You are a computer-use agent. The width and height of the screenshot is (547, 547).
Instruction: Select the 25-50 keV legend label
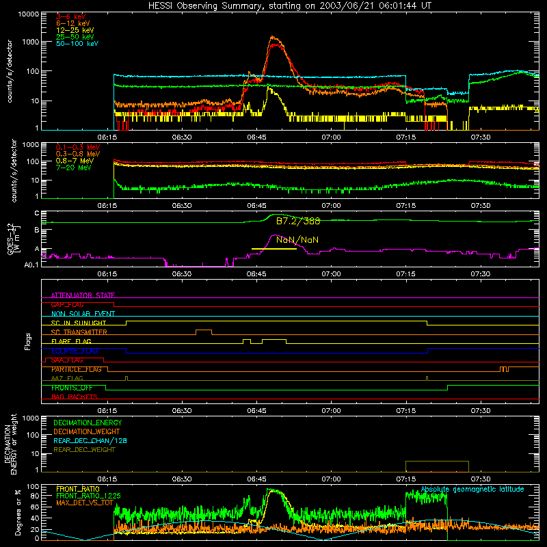point(75,37)
